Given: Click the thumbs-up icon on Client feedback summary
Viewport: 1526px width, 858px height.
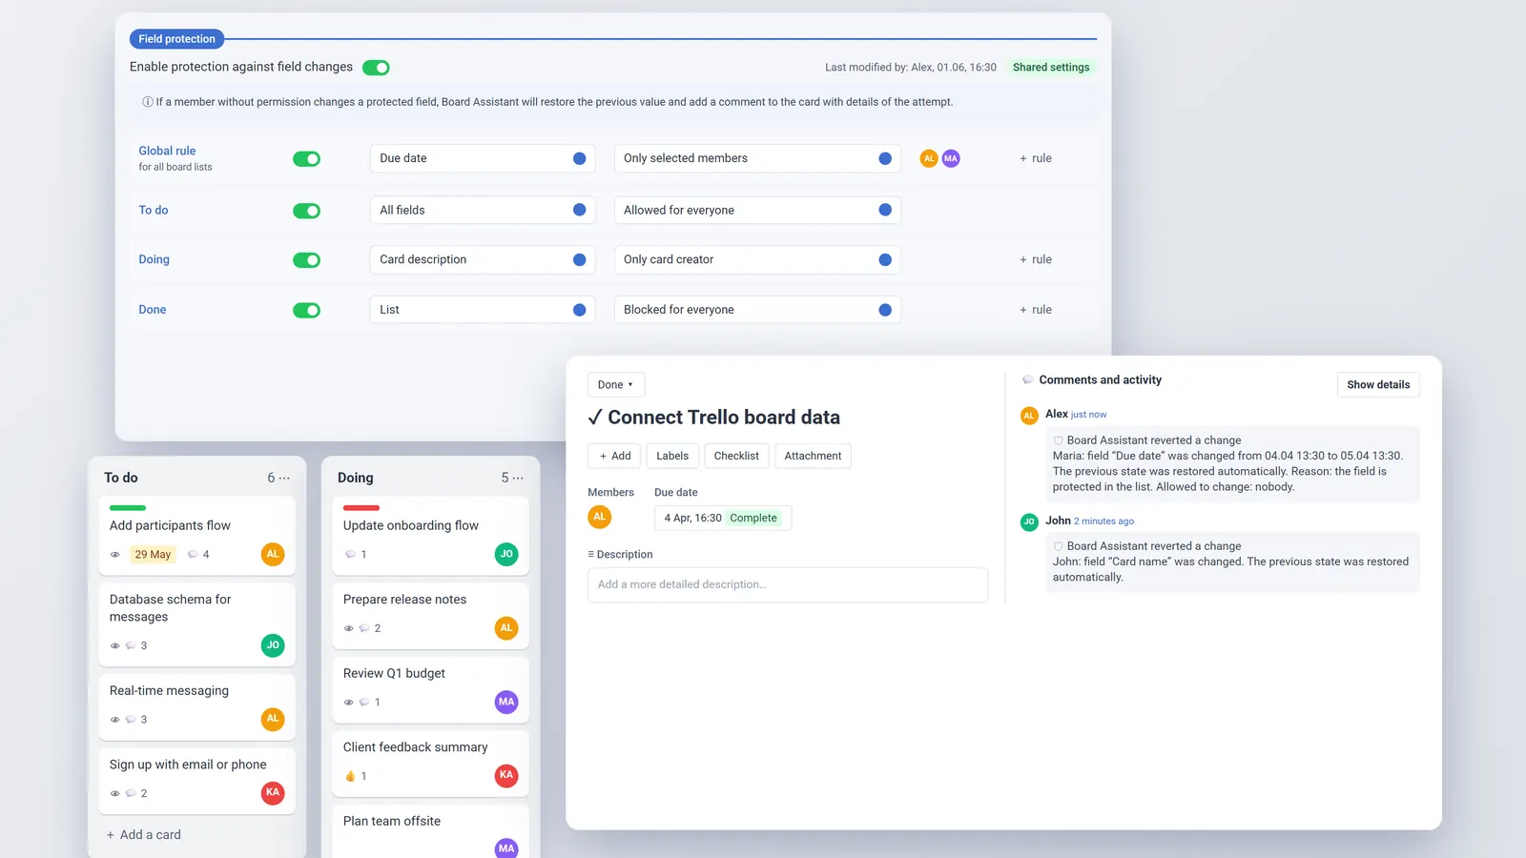Looking at the screenshot, I should point(350,776).
